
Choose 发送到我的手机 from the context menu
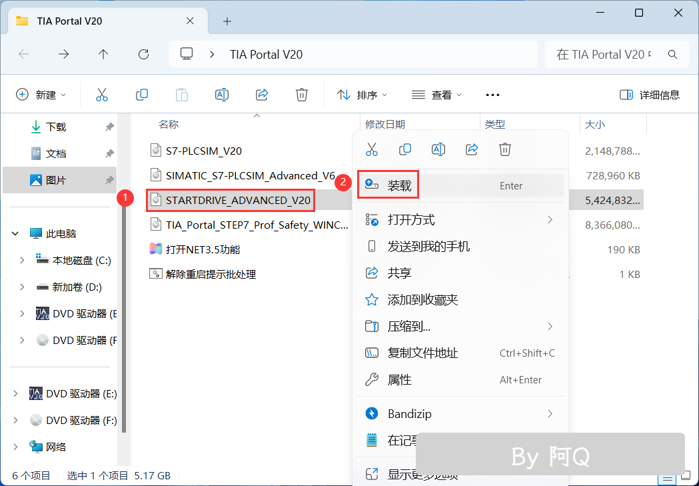click(460, 247)
